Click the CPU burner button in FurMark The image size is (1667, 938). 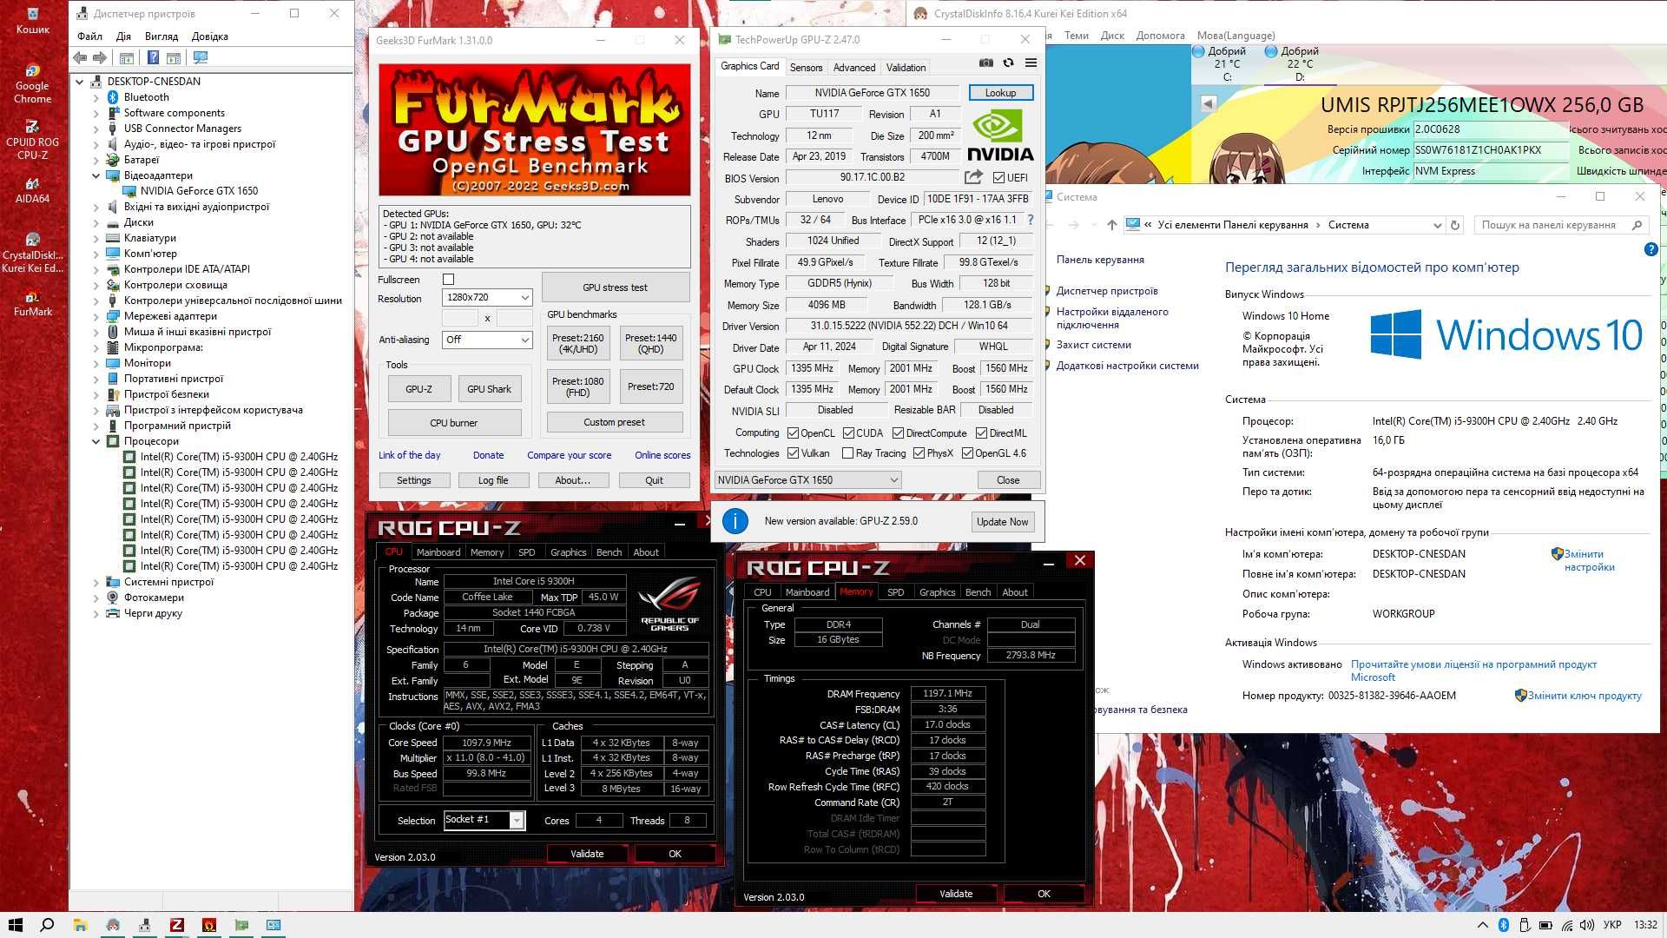click(x=454, y=423)
